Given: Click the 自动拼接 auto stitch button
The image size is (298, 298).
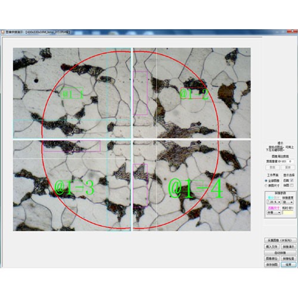Looking at the screenshot, I should [280, 253].
